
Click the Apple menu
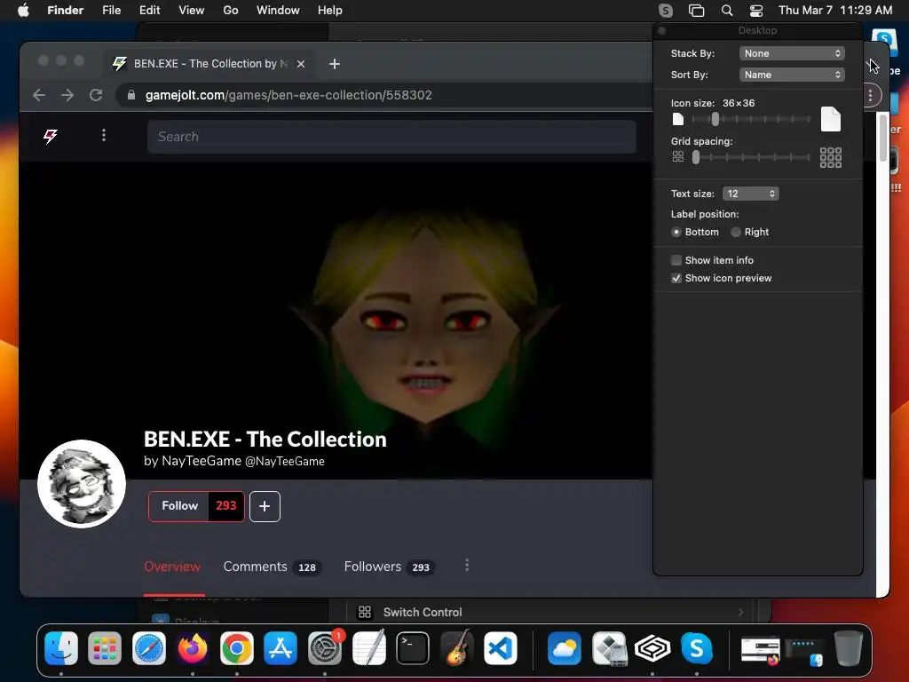click(23, 11)
